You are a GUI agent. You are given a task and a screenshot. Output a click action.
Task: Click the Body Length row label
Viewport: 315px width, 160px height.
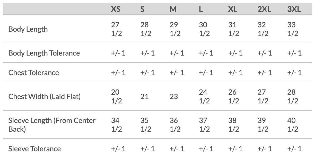28,29
